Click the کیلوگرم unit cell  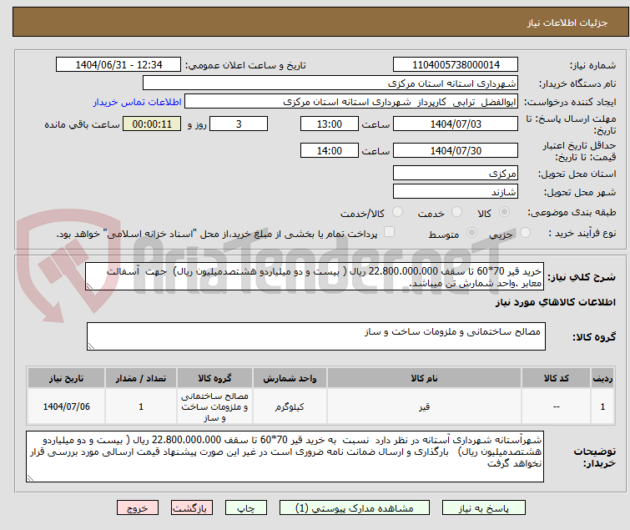[x=290, y=406]
